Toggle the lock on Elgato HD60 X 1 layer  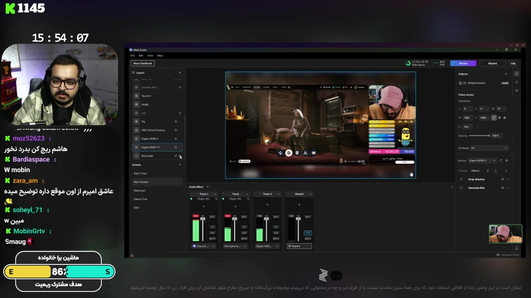(175, 147)
